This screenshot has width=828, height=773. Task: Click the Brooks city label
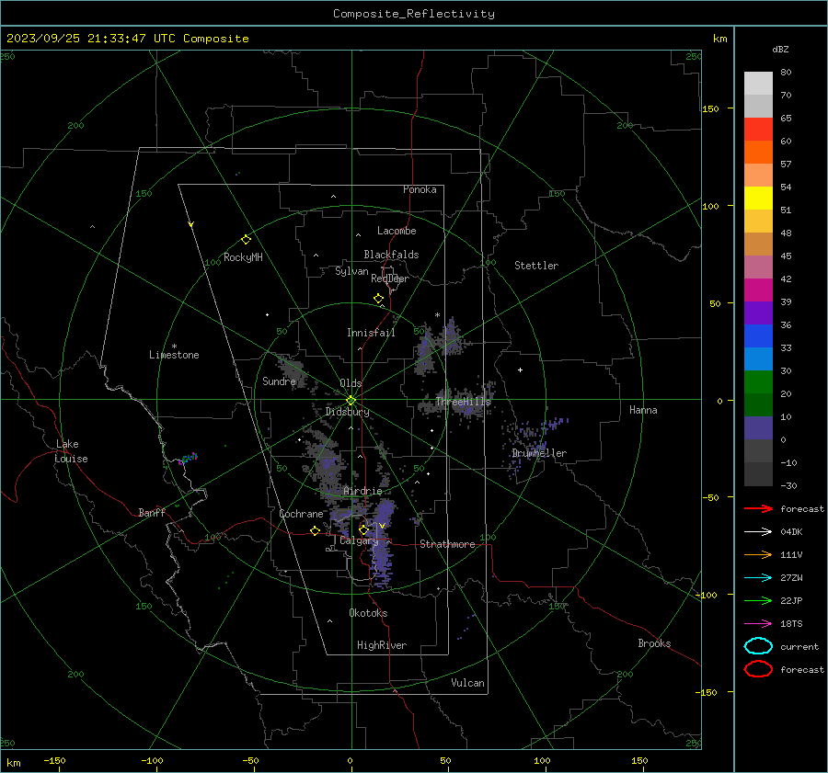(654, 643)
